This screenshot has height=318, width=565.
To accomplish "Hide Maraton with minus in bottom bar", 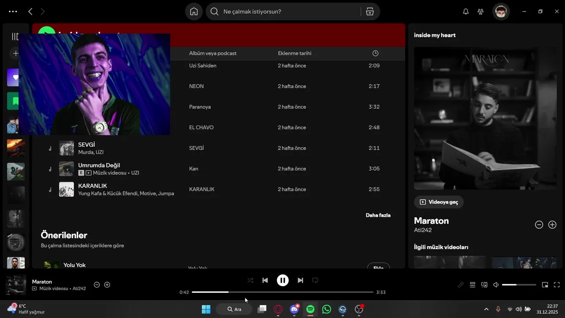I will [97, 285].
